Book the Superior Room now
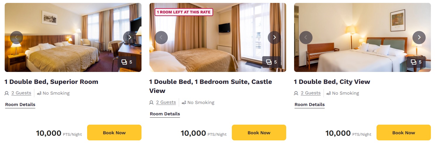Viewport: 435px width, 143px height. [114, 133]
